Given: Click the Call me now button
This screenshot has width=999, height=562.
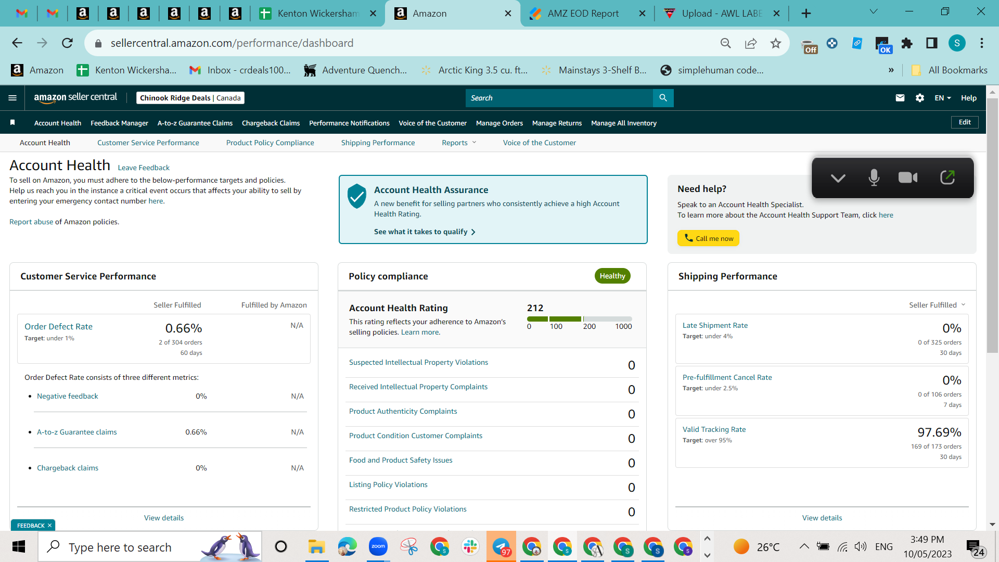Looking at the screenshot, I should pyautogui.click(x=708, y=238).
